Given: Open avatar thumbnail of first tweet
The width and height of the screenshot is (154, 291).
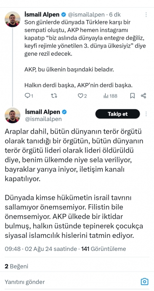Looking at the screenshot, I should point(12,19).
